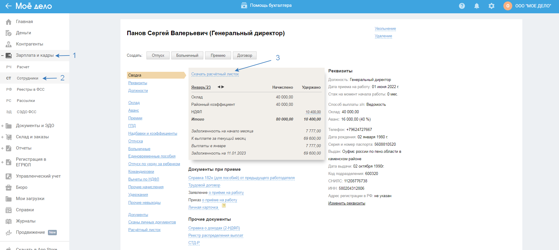
Task: Click the Увольнение link
Action: 385,29
